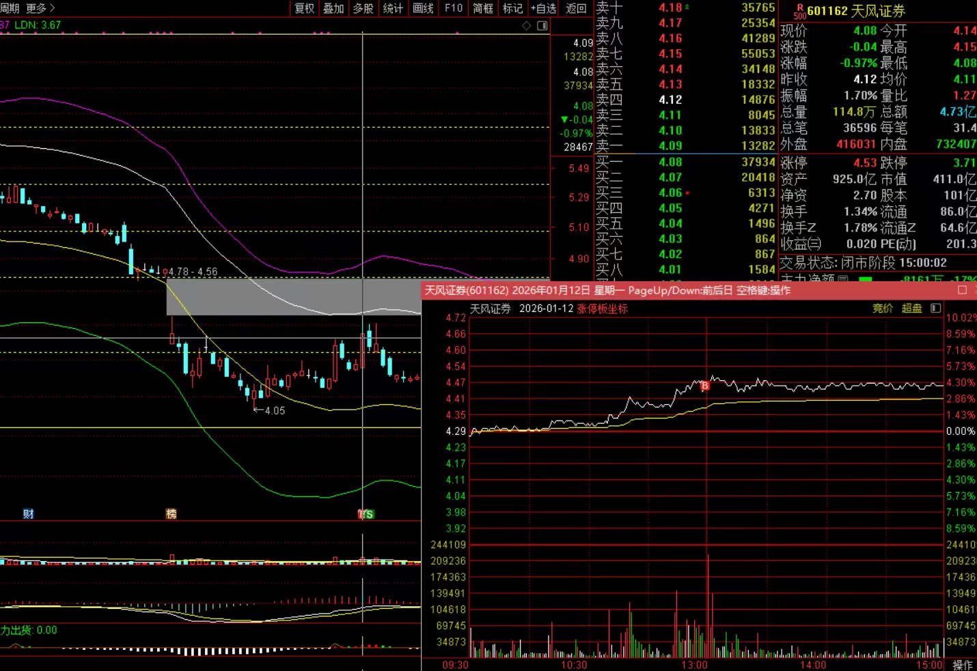
Task: Click the 10:30 time axis label
Action: tap(574, 665)
